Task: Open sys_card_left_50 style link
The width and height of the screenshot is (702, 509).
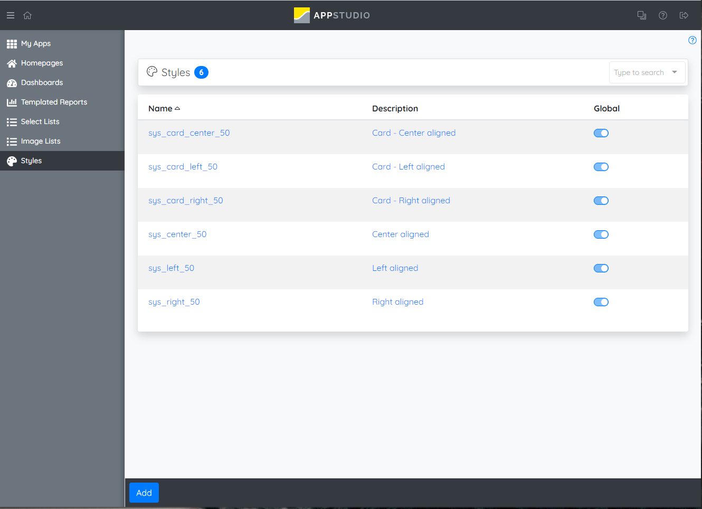Action: [183, 167]
